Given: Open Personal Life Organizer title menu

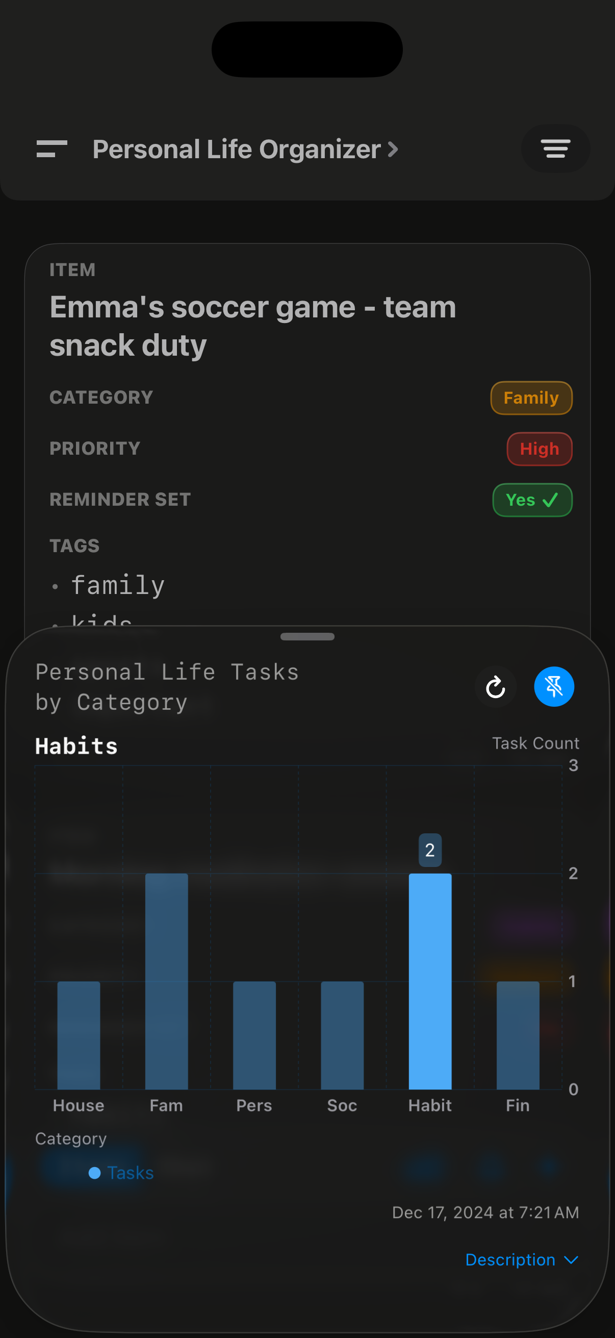Looking at the screenshot, I should (x=236, y=150).
